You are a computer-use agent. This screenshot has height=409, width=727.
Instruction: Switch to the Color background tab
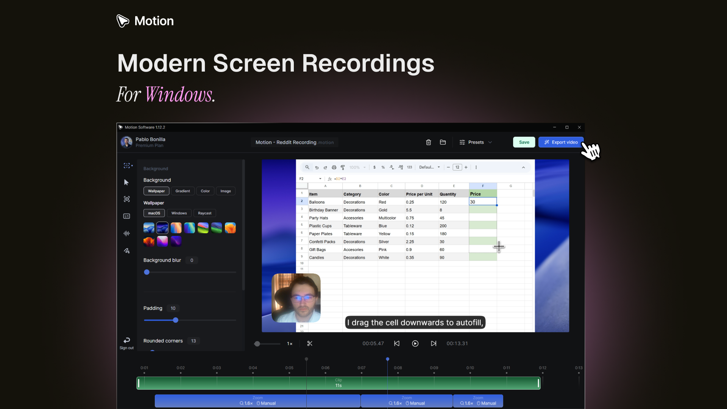click(205, 191)
